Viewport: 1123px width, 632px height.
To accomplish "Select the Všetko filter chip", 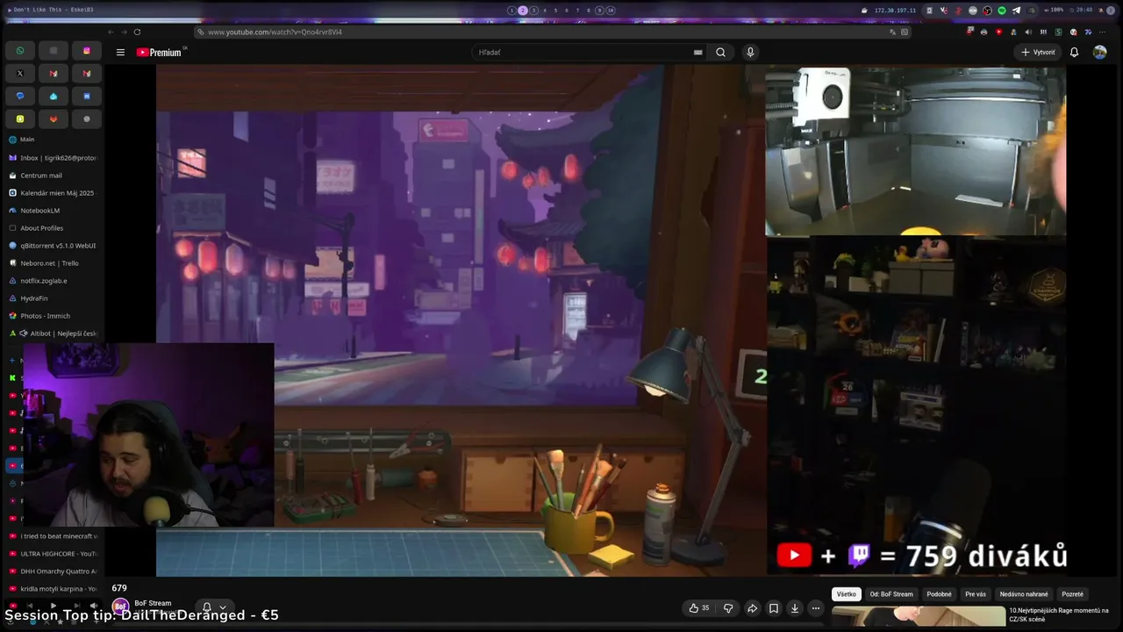I will 846,594.
